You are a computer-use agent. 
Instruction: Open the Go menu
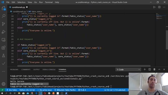coord(35,2)
